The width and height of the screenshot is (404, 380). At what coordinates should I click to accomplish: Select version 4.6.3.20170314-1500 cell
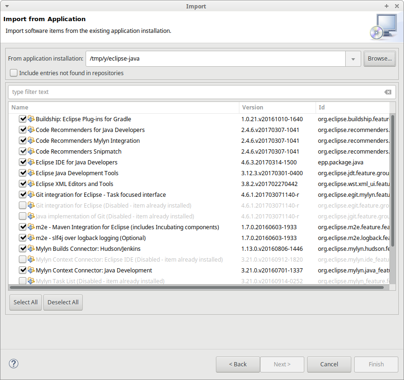pyautogui.click(x=269, y=163)
